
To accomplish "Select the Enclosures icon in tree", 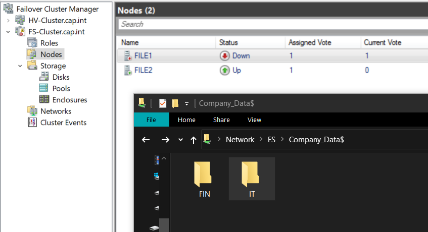I will click(x=44, y=100).
